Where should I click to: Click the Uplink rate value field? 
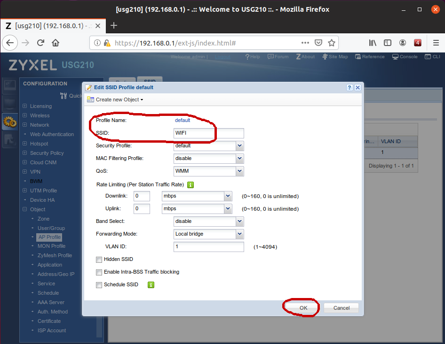point(142,209)
